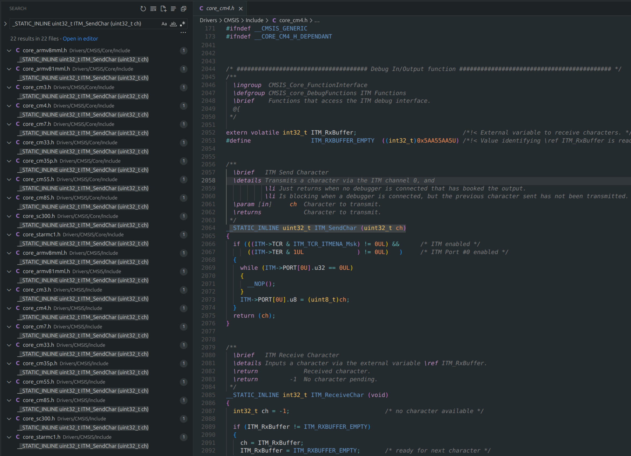631x456 pixels.
Task: Collapse core_armv8mml.h in Core/Include results
Action: click(9, 51)
